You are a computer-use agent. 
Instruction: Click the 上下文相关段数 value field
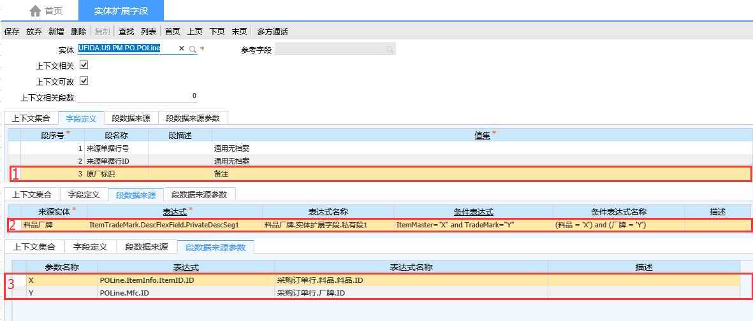click(x=137, y=96)
